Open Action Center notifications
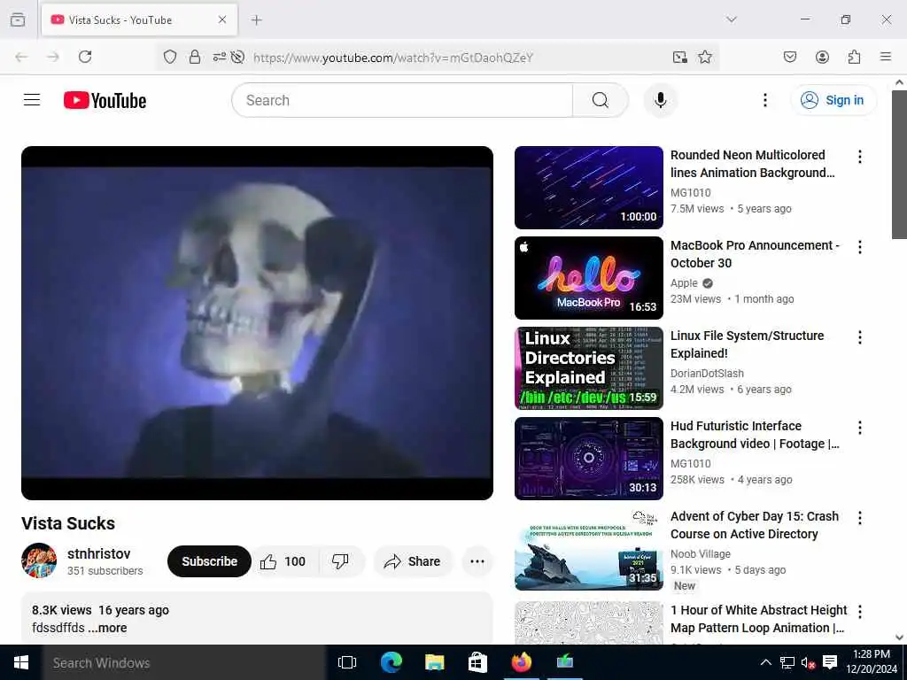Screen dimensions: 907x680 tap(829, 662)
